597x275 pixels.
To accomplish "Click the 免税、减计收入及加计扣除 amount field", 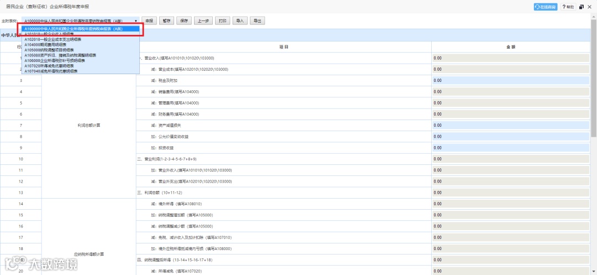I will point(511,238).
